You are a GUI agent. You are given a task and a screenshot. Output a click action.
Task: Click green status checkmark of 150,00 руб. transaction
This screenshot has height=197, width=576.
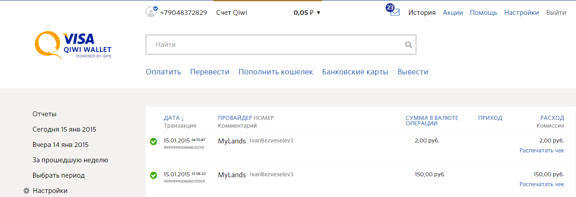153,175
